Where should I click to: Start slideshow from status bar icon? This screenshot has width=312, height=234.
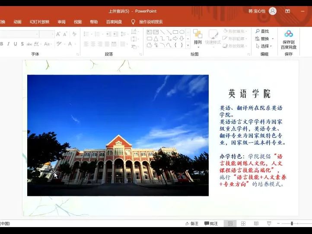click(x=269, y=224)
